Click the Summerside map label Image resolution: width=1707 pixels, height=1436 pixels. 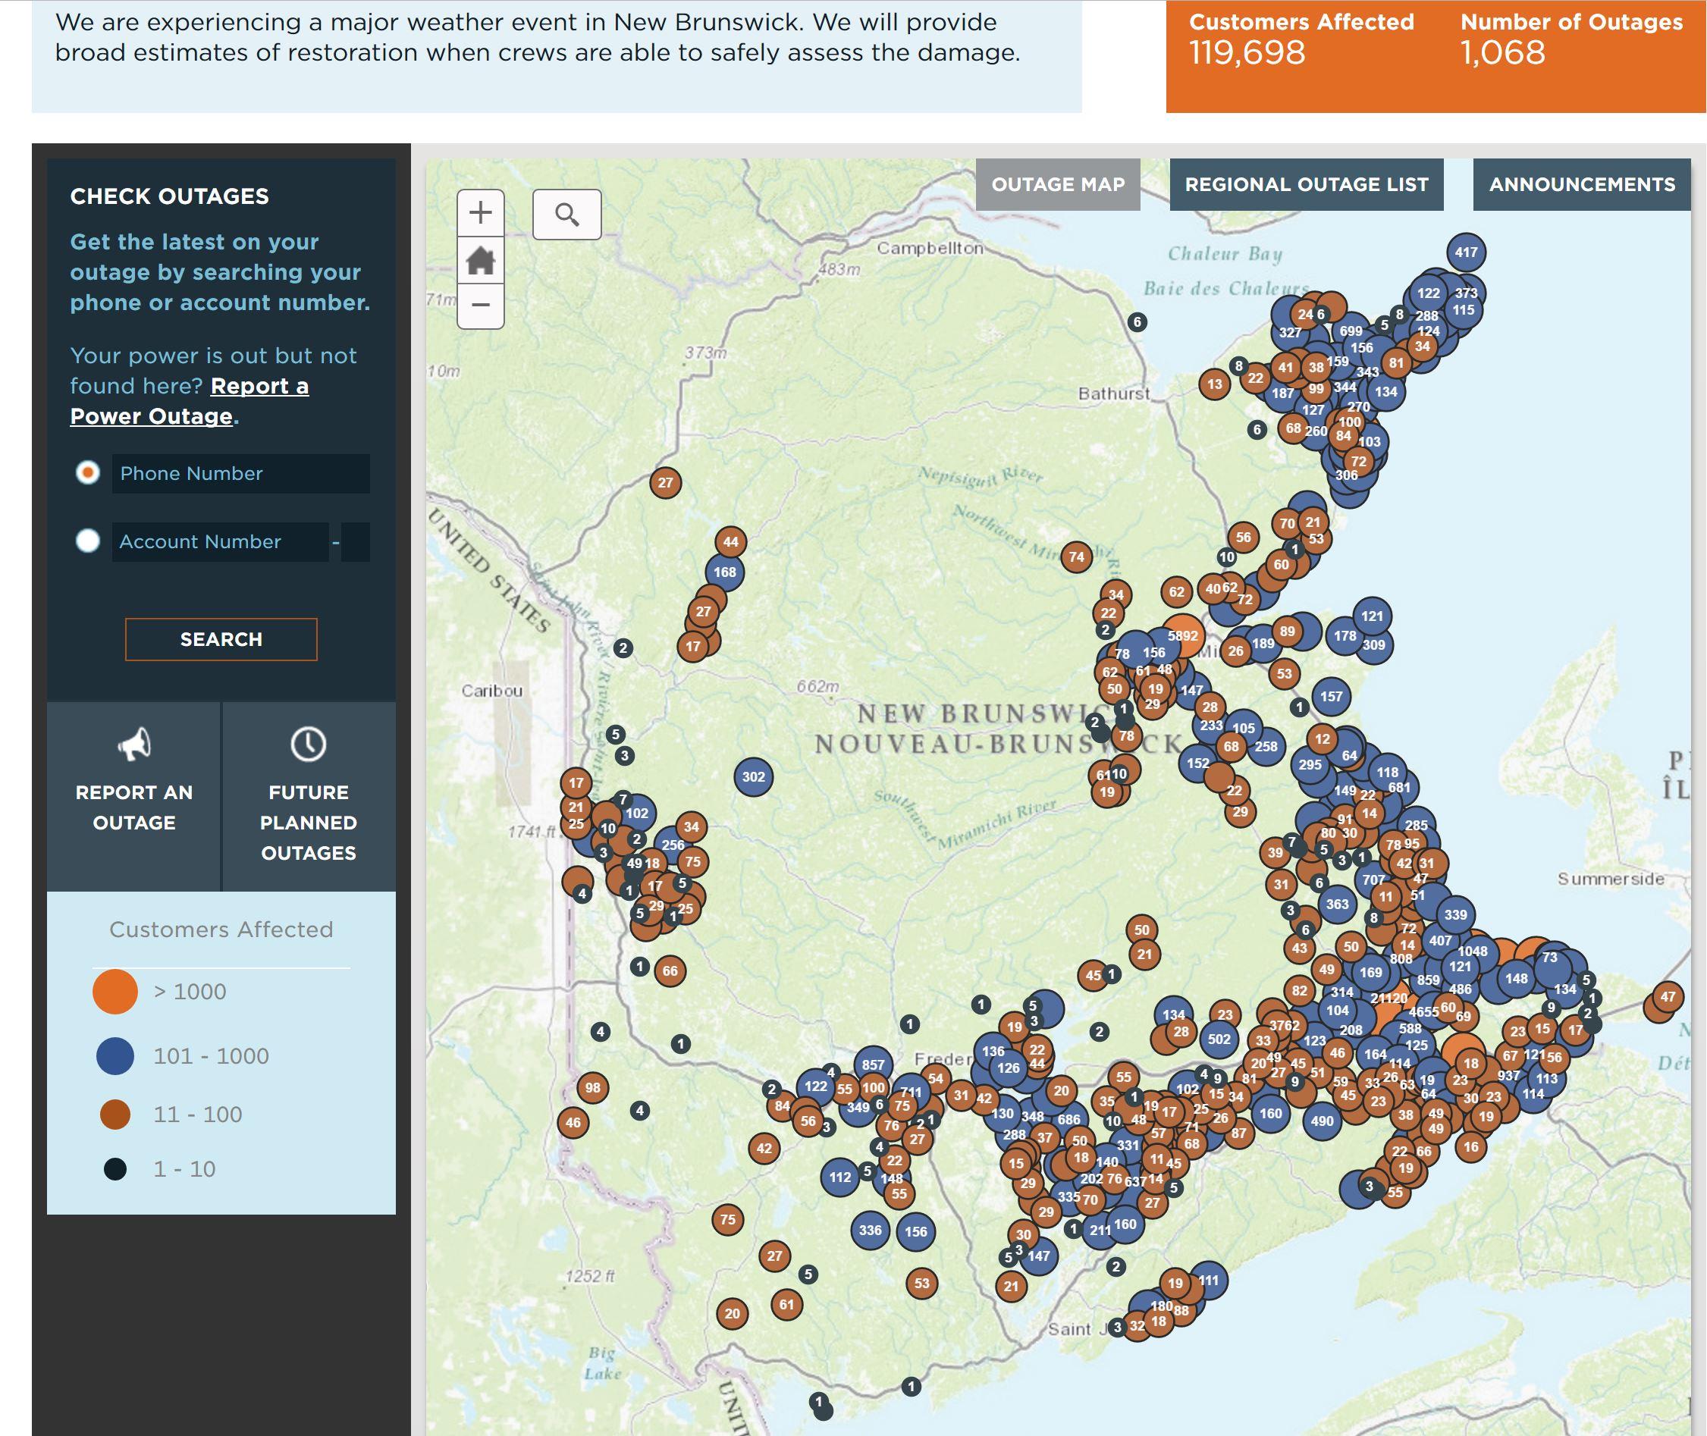1611,879
